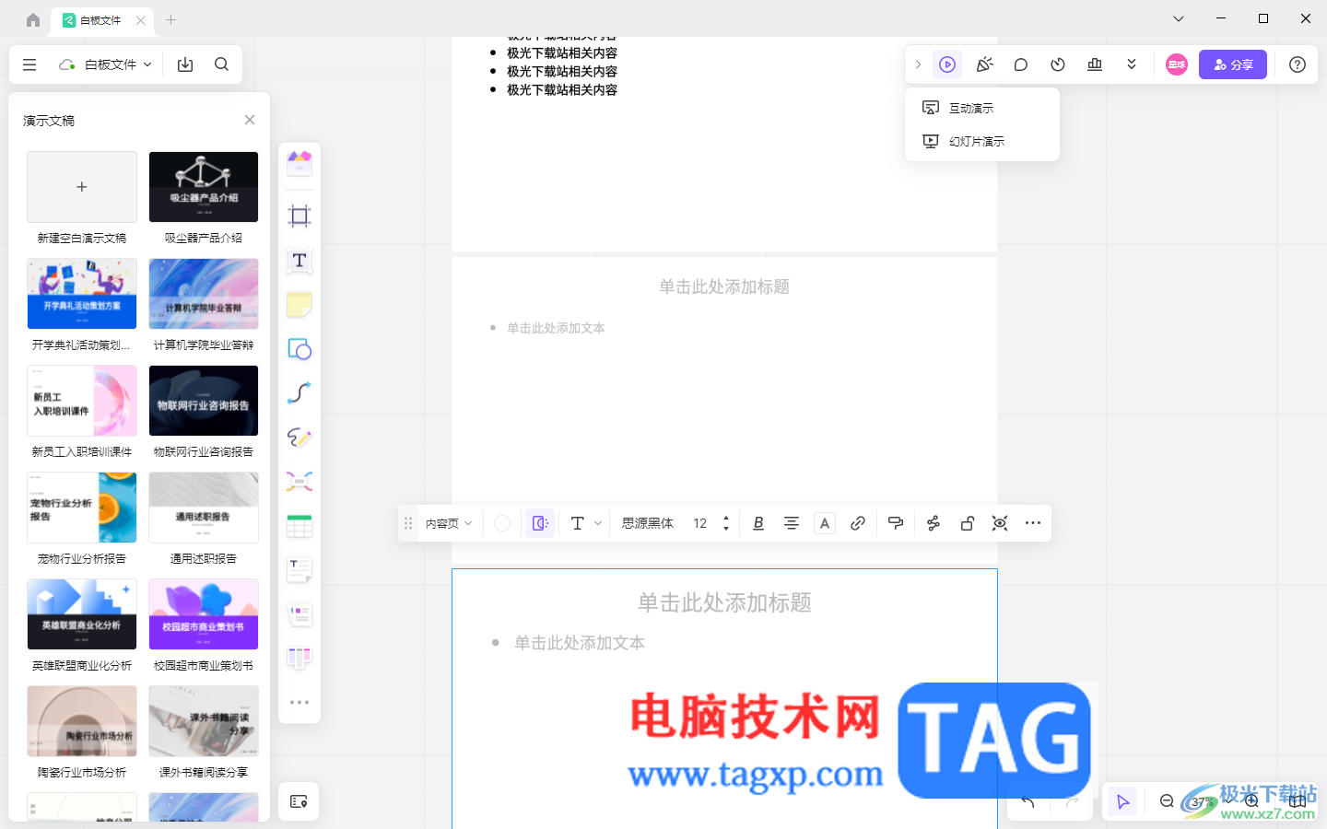Choose the 物联网行业咨询报告 template

point(204,401)
